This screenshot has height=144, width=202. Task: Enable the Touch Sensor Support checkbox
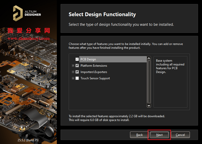click(x=77, y=78)
